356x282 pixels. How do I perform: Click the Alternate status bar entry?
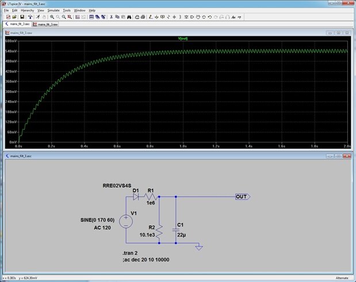click(342, 278)
